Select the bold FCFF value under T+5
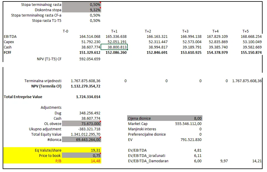Image resolution: width=267 pixels, height=172 pixels. (251, 52)
